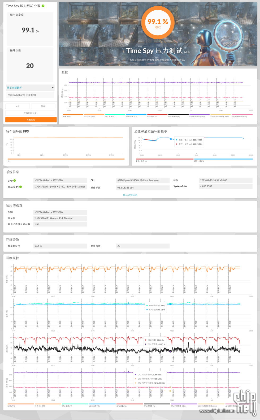The image size is (260, 420).
Task: Open the 显示全部循环 dropdown
Action: [x=30, y=88]
